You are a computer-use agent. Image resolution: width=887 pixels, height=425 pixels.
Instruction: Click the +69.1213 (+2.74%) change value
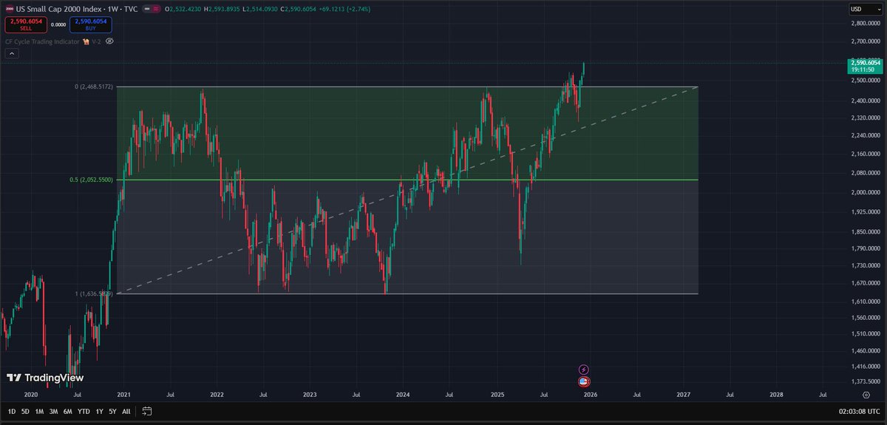pos(345,9)
